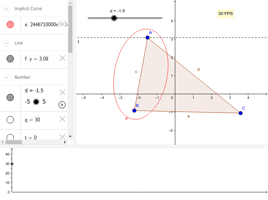268x200 pixels.
Task: Show number t in graphics view
Action: pos(10,137)
